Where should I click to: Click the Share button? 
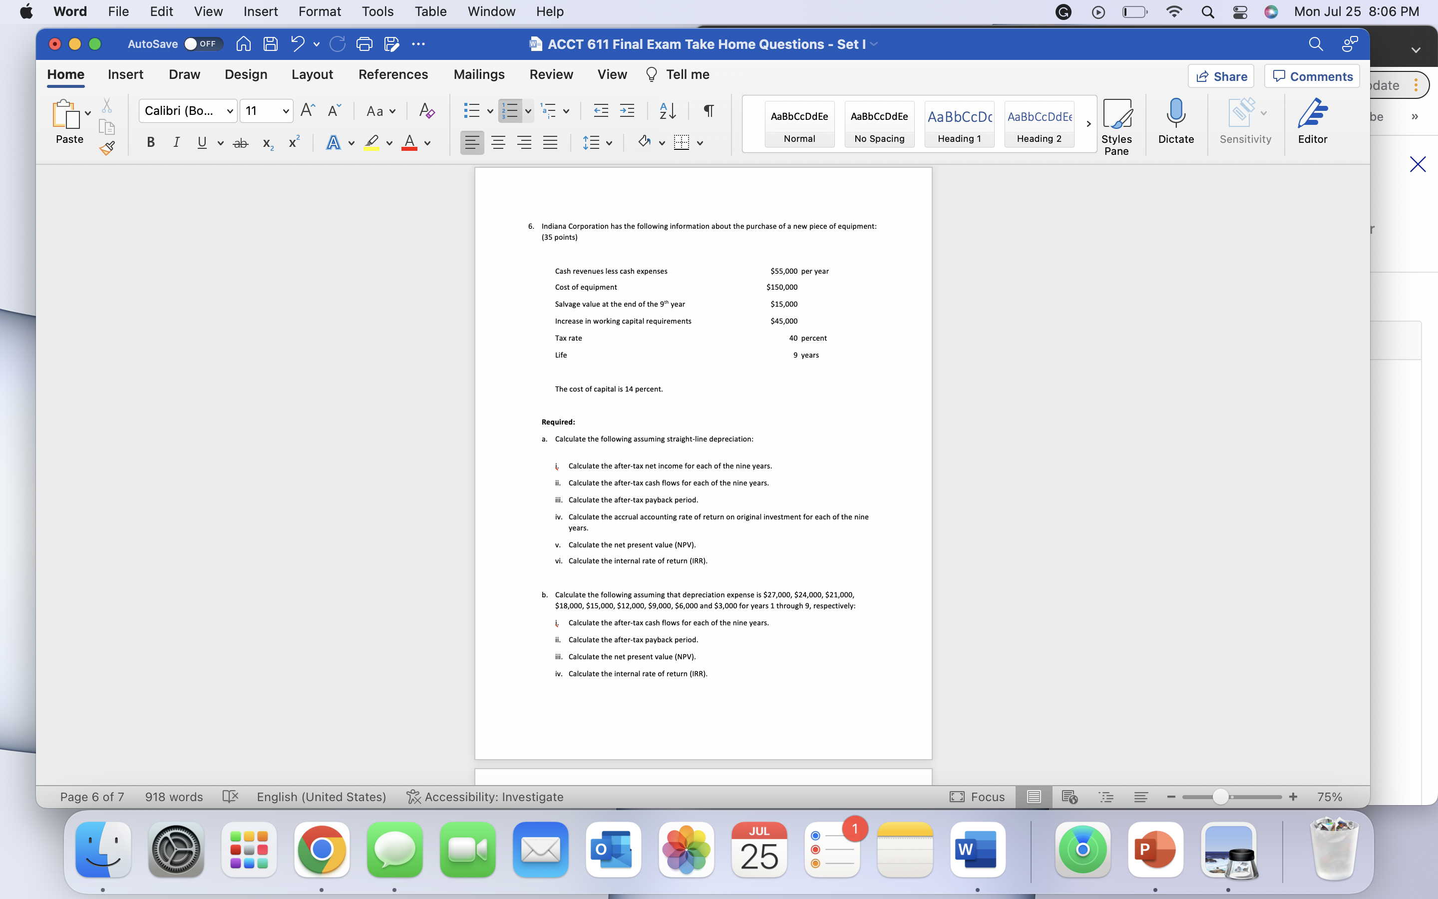click(x=1222, y=76)
